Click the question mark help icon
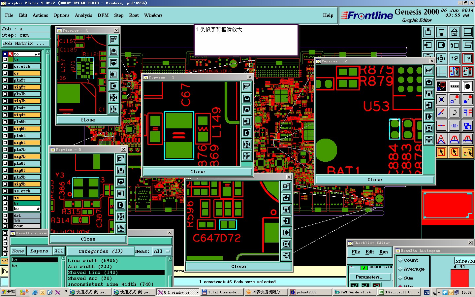This screenshot has width=475, height=297. tap(468, 58)
